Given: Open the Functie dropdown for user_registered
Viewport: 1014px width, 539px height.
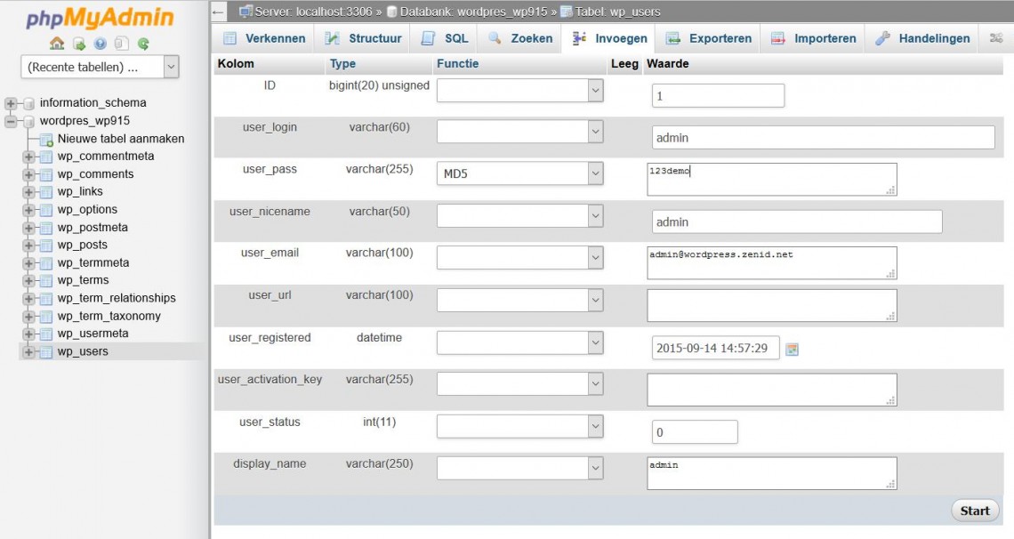Looking at the screenshot, I should pyautogui.click(x=520, y=342).
